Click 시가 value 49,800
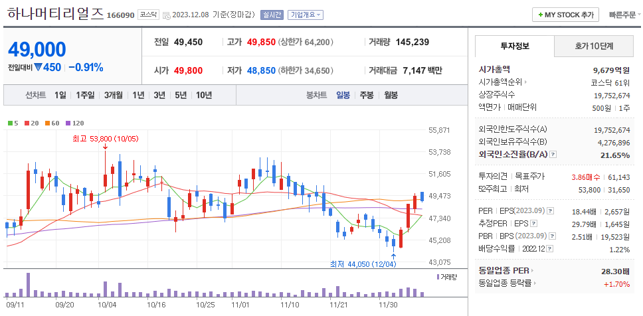This screenshot has height=316, width=643. click(188, 70)
